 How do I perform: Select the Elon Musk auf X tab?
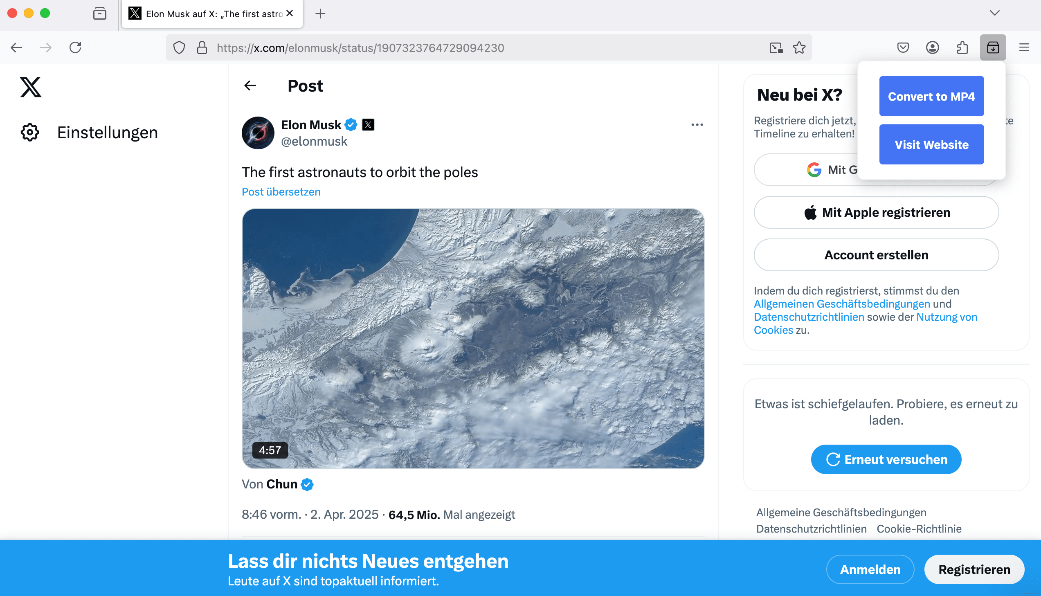pos(212,14)
